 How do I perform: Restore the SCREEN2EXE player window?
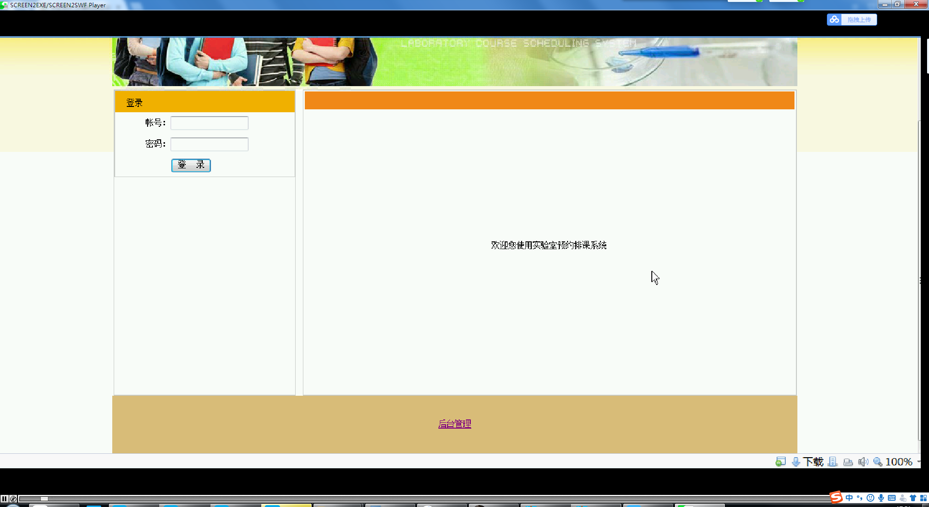point(898,4)
